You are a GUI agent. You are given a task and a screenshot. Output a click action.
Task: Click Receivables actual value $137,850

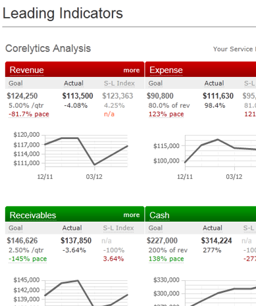pyautogui.click(x=76, y=241)
